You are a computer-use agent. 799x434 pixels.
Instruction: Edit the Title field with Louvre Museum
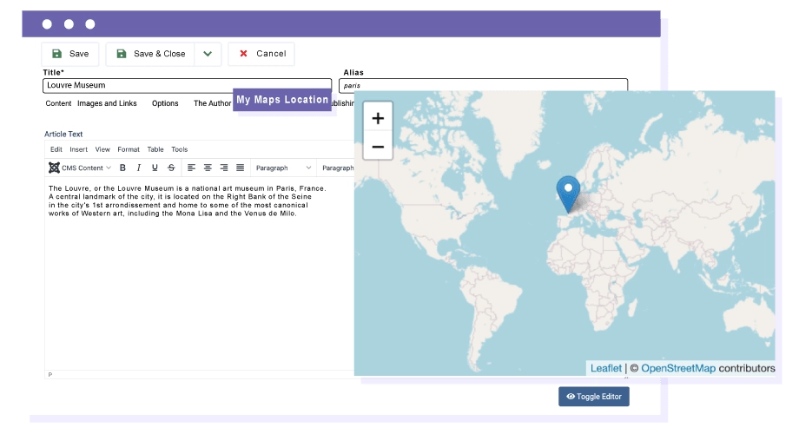pos(187,86)
